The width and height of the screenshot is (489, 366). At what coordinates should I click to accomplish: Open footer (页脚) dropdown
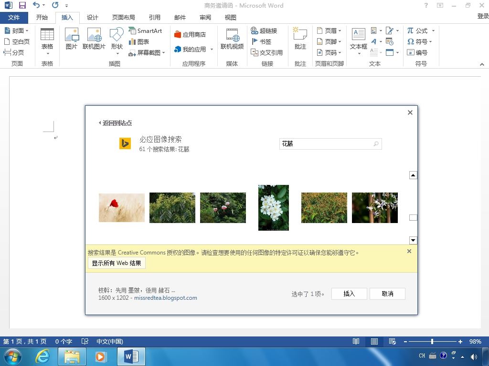pyautogui.click(x=329, y=41)
